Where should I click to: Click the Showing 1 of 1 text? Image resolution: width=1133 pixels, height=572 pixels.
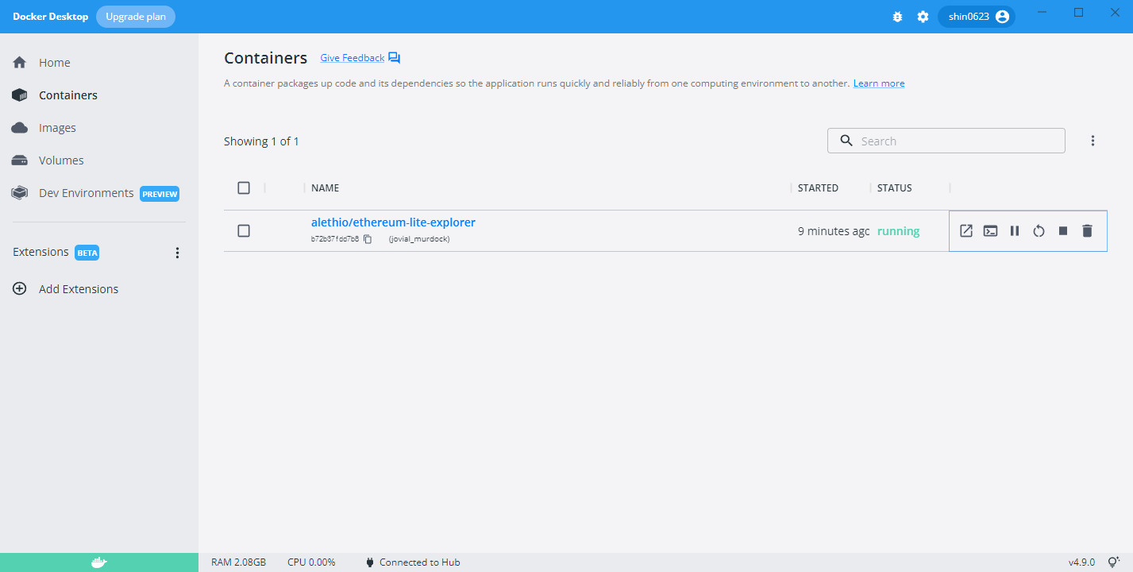[261, 141]
